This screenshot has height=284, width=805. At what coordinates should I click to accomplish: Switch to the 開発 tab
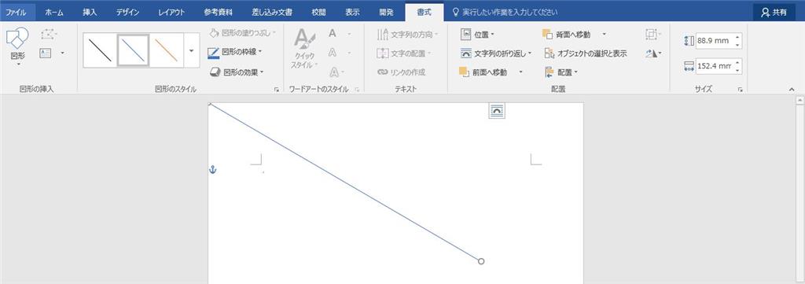pyautogui.click(x=387, y=12)
